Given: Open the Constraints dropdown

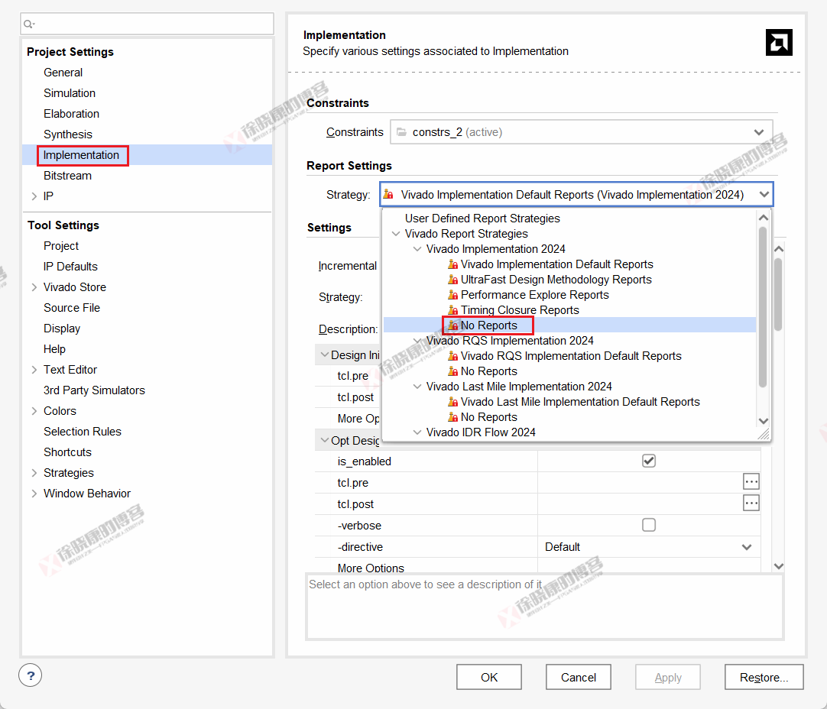Looking at the screenshot, I should (759, 131).
